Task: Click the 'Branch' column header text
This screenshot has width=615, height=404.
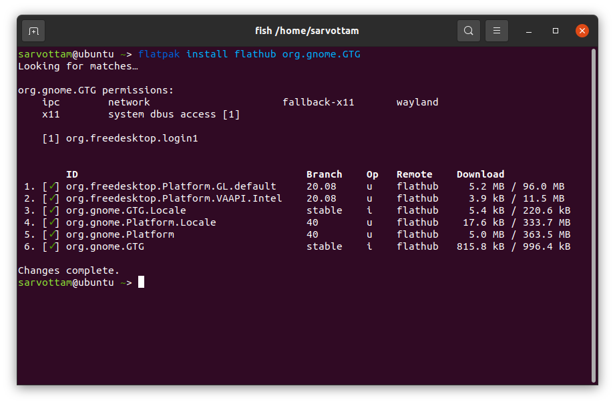Action: (324, 174)
